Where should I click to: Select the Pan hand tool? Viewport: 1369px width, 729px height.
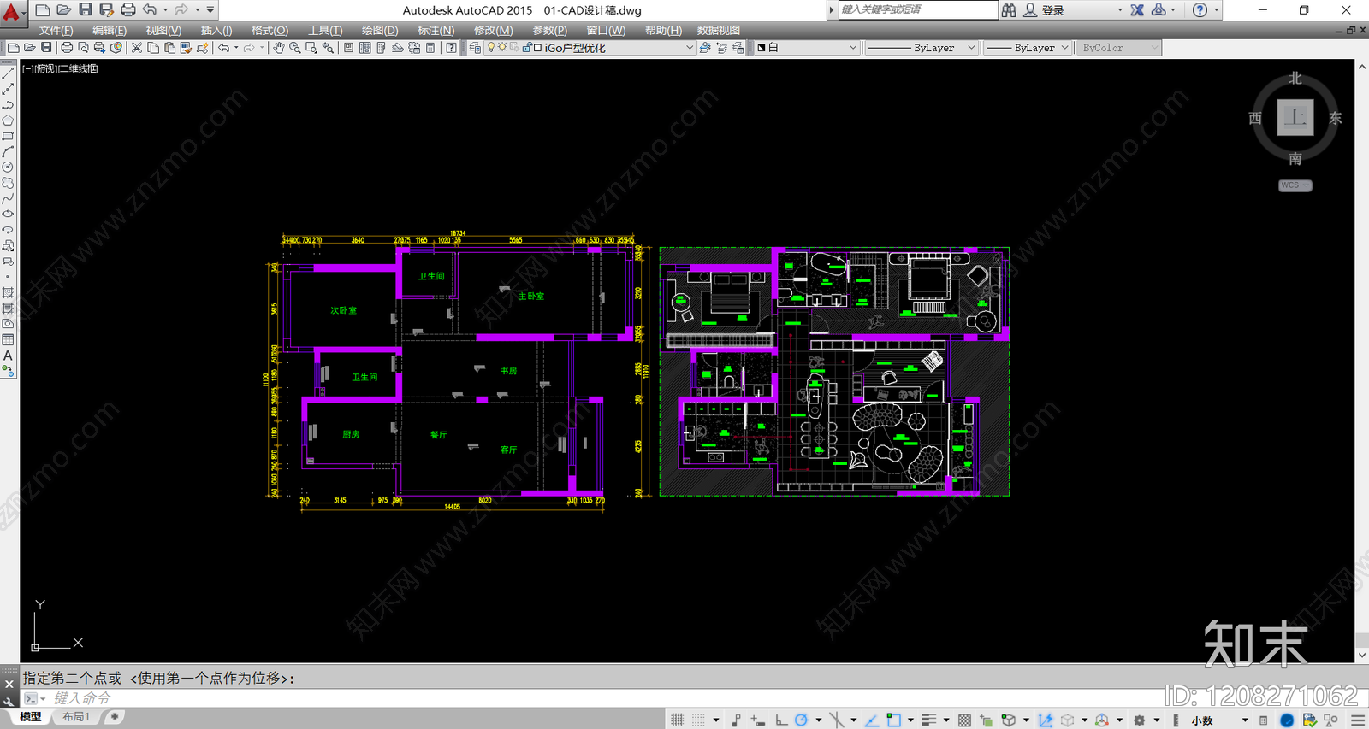point(279,48)
